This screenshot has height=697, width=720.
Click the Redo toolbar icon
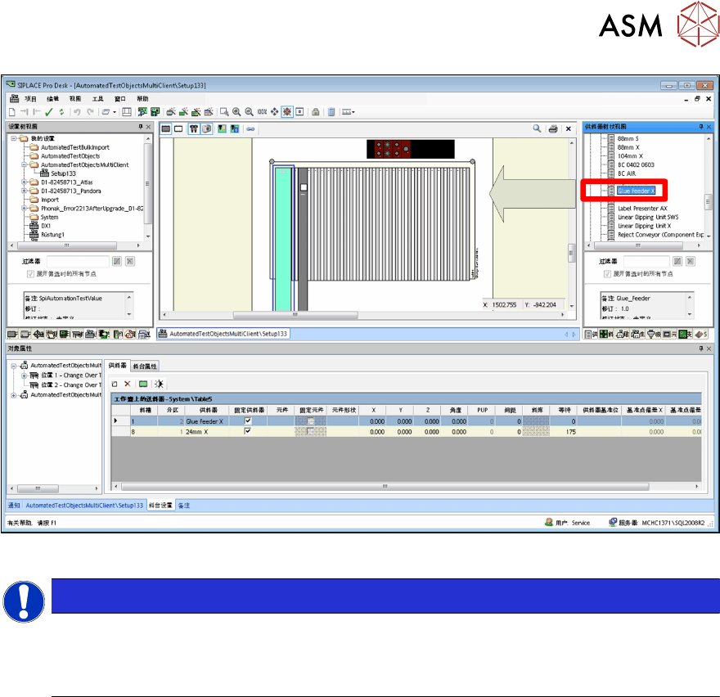click(x=91, y=111)
